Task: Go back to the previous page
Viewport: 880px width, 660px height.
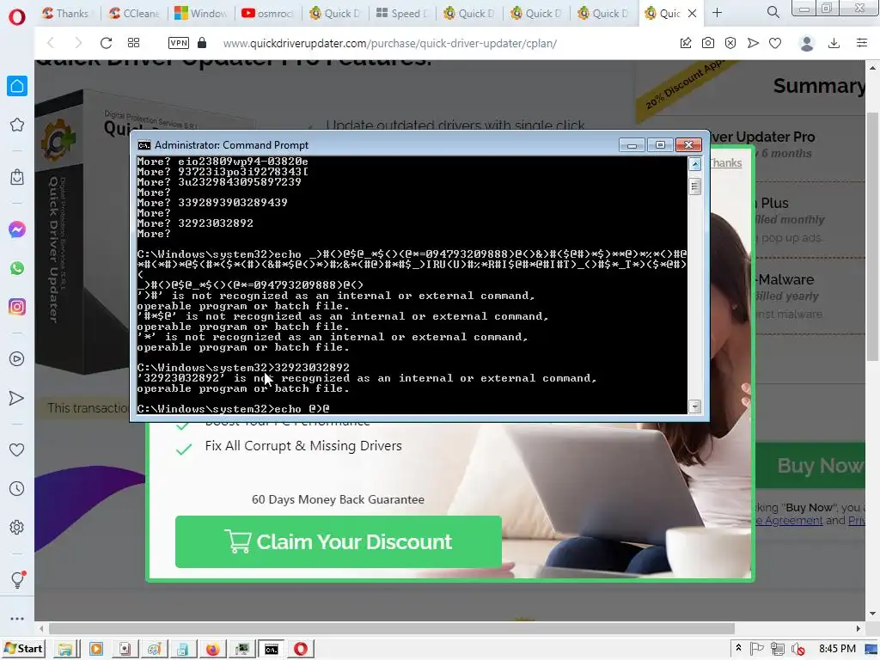Action: tap(51, 43)
